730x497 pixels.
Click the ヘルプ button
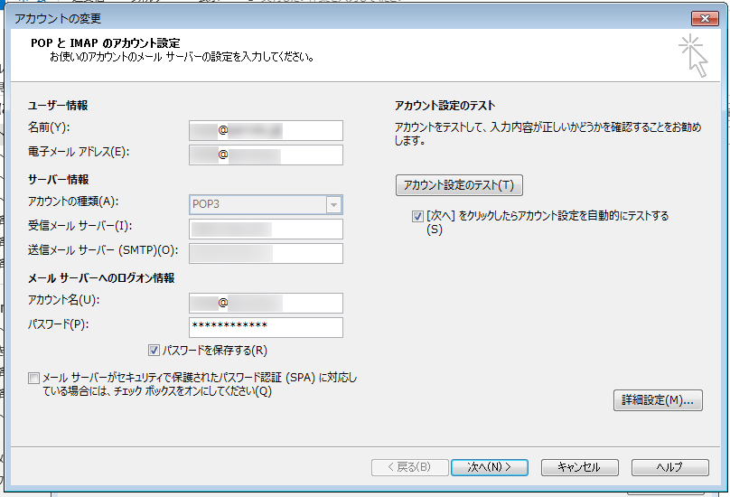[669, 467]
